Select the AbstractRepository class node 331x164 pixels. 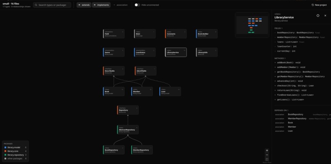128,130
